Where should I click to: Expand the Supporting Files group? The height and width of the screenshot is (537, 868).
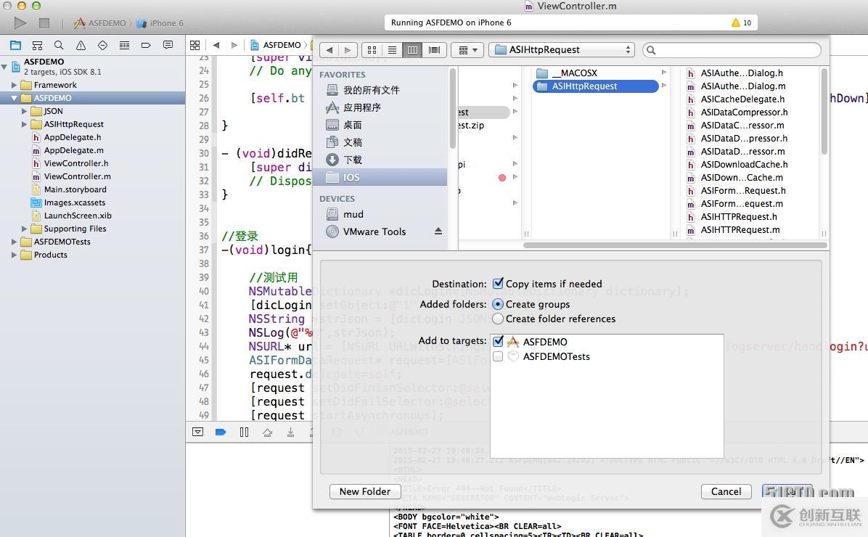25,229
